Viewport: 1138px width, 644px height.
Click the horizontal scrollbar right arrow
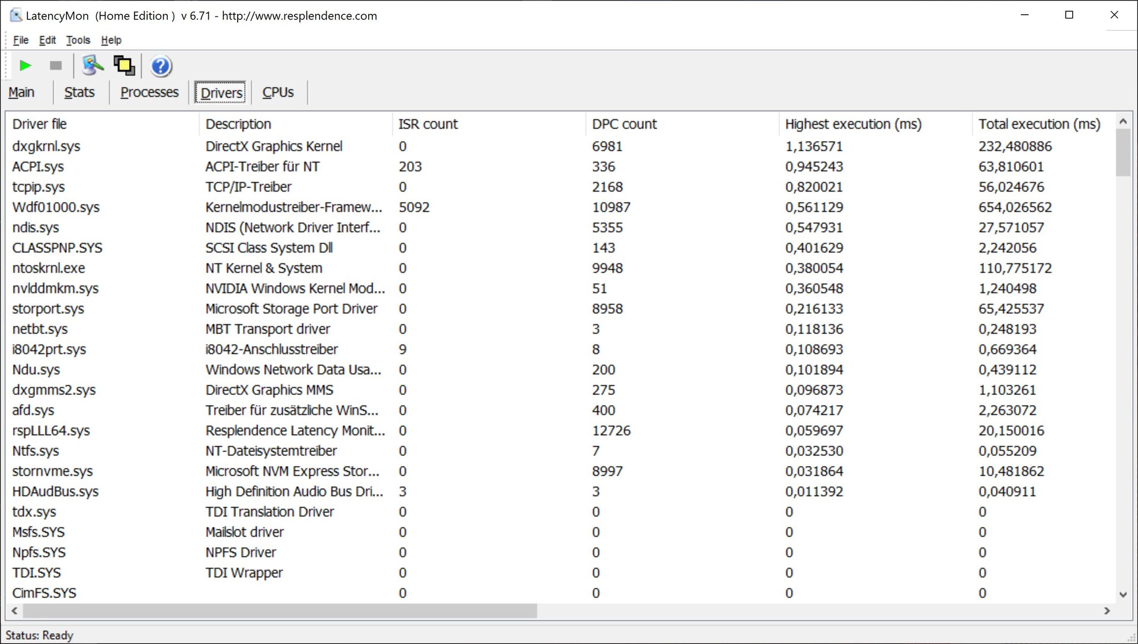pos(1107,611)
